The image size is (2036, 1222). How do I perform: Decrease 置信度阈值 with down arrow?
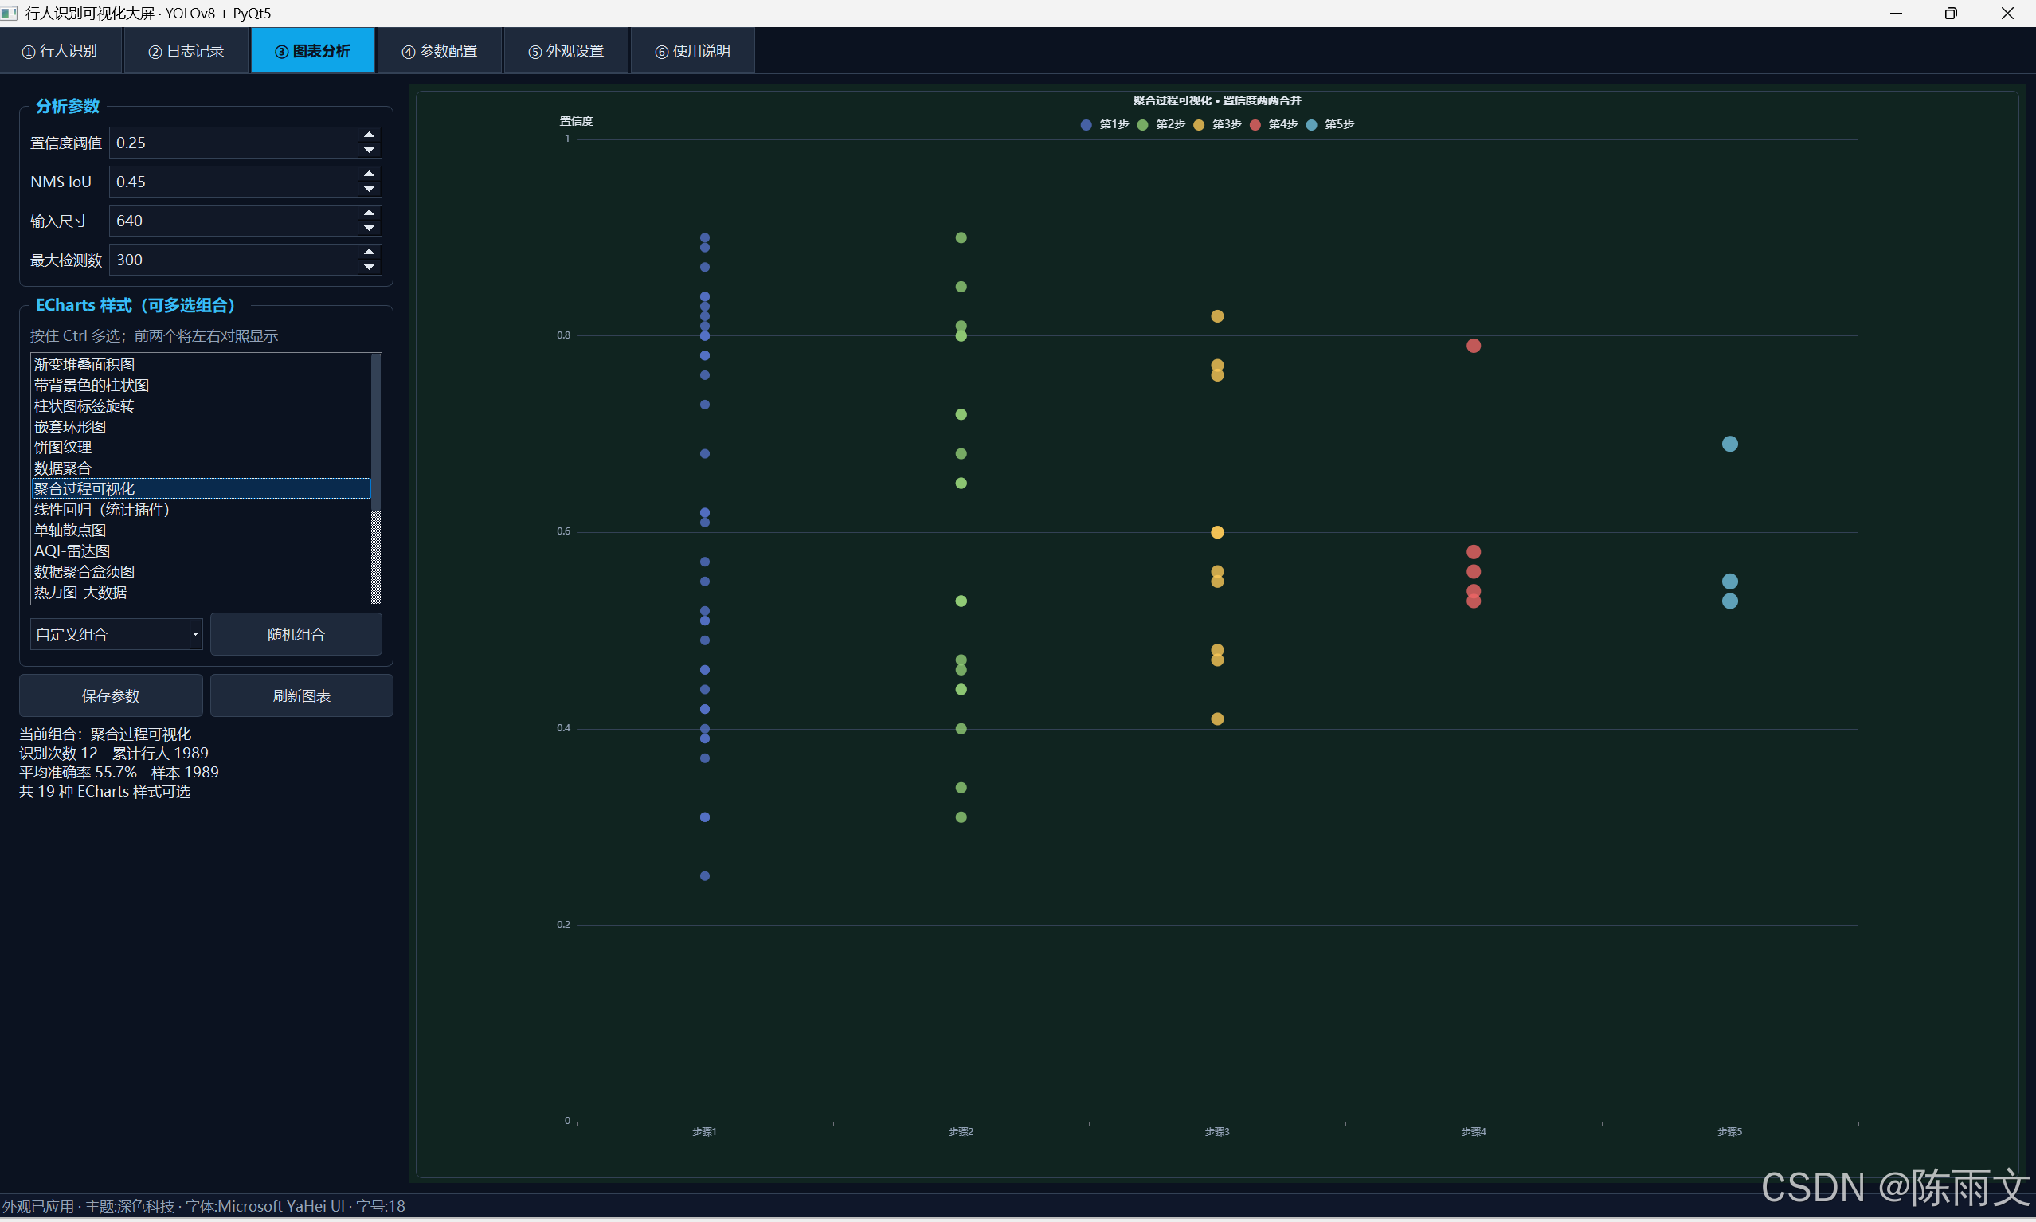tap(369, 151)
